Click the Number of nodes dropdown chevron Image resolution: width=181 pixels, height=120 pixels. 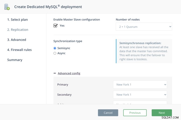click(x=170, y=26)
